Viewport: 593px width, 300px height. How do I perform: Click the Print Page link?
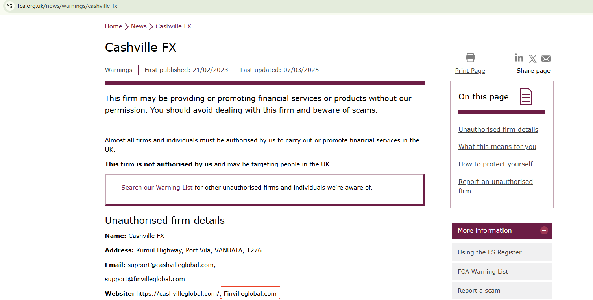click(x=470, y=71)
